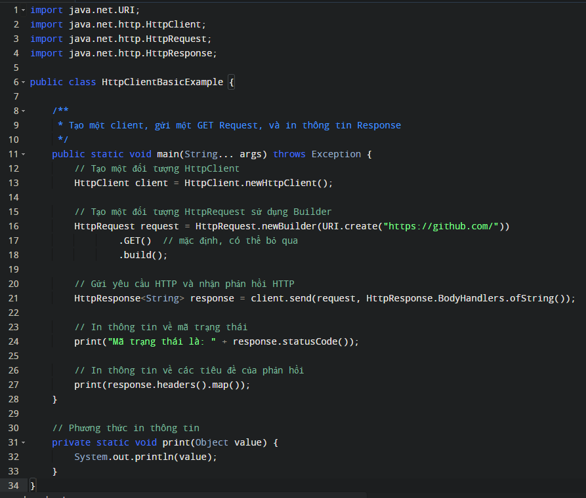Click "java.net.http.HttpResponse;" in the imports
The height and width of the screenshot is (498, 586).
143,53
